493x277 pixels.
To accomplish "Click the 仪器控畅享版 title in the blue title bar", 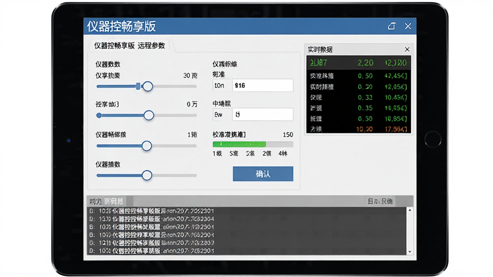I will [x=121, y=26].
